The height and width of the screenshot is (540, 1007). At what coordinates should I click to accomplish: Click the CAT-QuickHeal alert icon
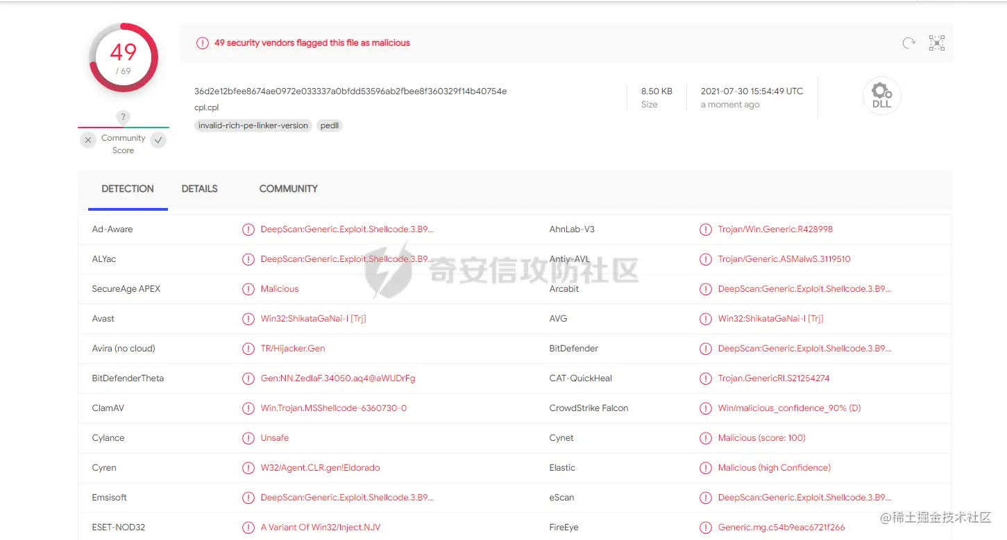706,378
